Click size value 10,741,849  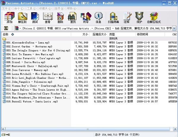point(81,42)
